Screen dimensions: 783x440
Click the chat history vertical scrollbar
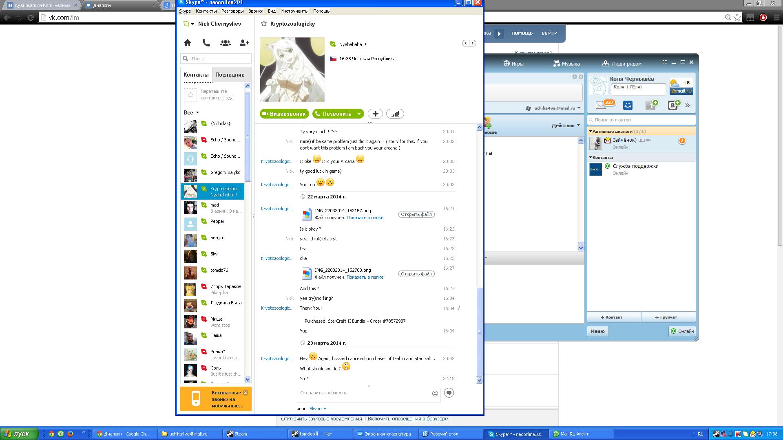479,331
